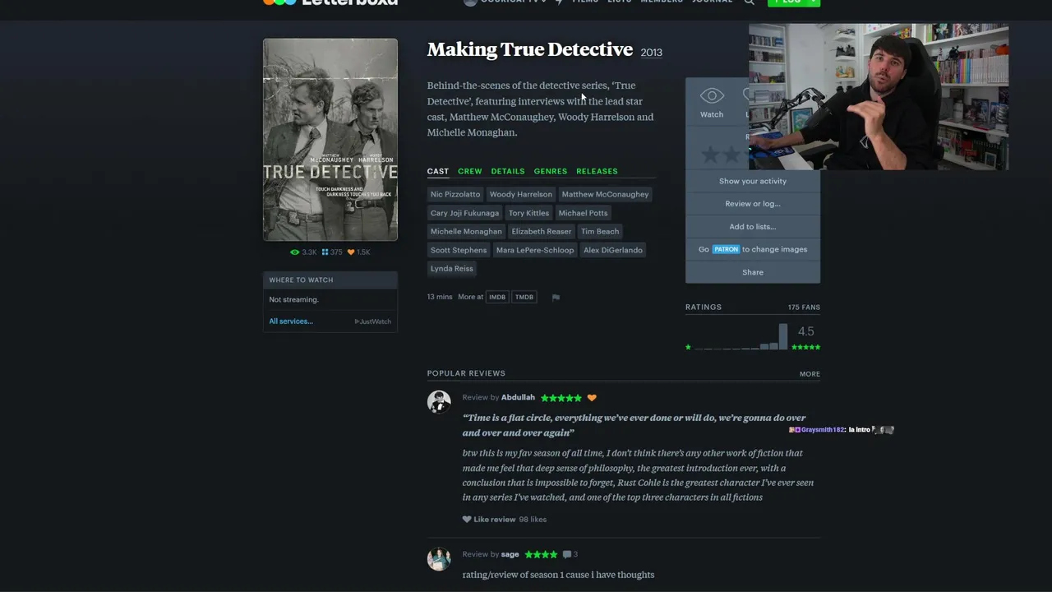The width and height of the screenshot is (1052, 592).
Task: Open Matthew McConaughey cast tag
Action: click(x=605, y=194)
